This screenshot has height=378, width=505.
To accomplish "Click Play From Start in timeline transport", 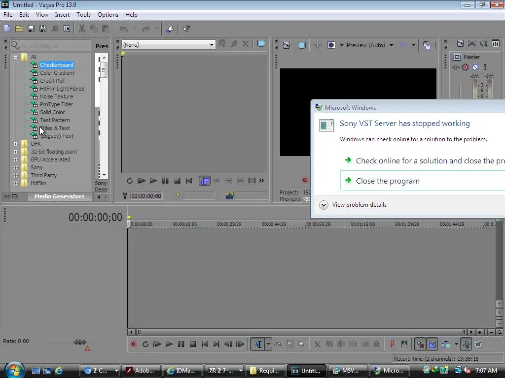I will pos(157,344).
